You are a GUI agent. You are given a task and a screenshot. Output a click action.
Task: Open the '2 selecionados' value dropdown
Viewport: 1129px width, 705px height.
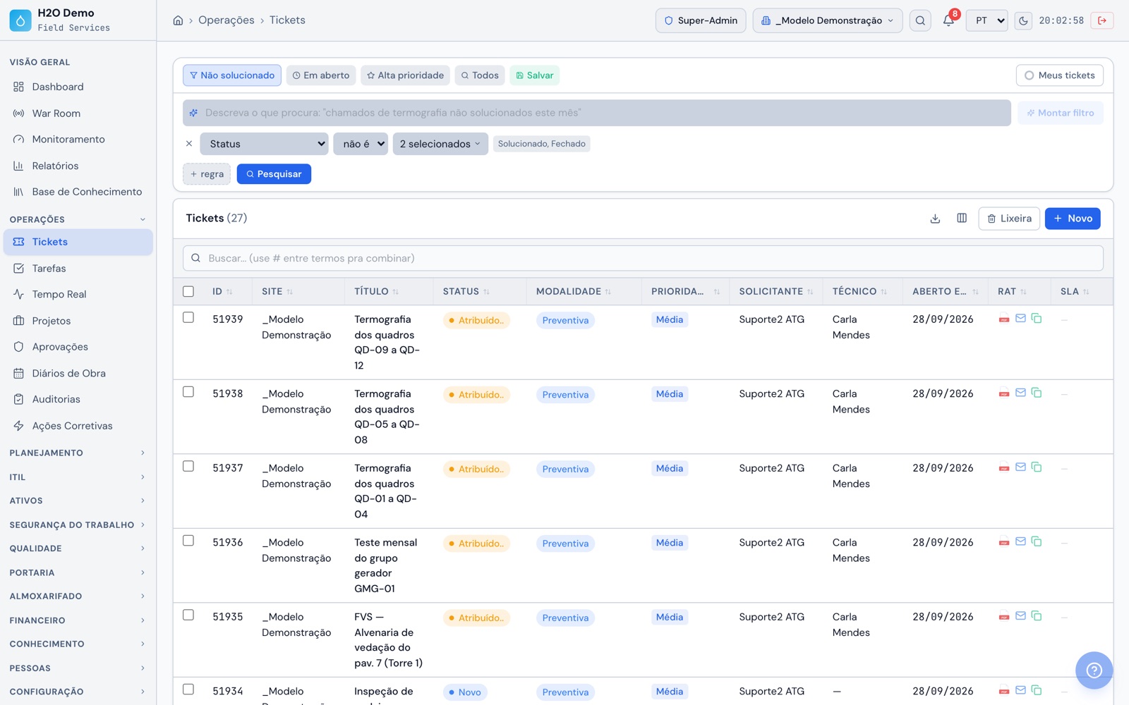click(440, 144)
